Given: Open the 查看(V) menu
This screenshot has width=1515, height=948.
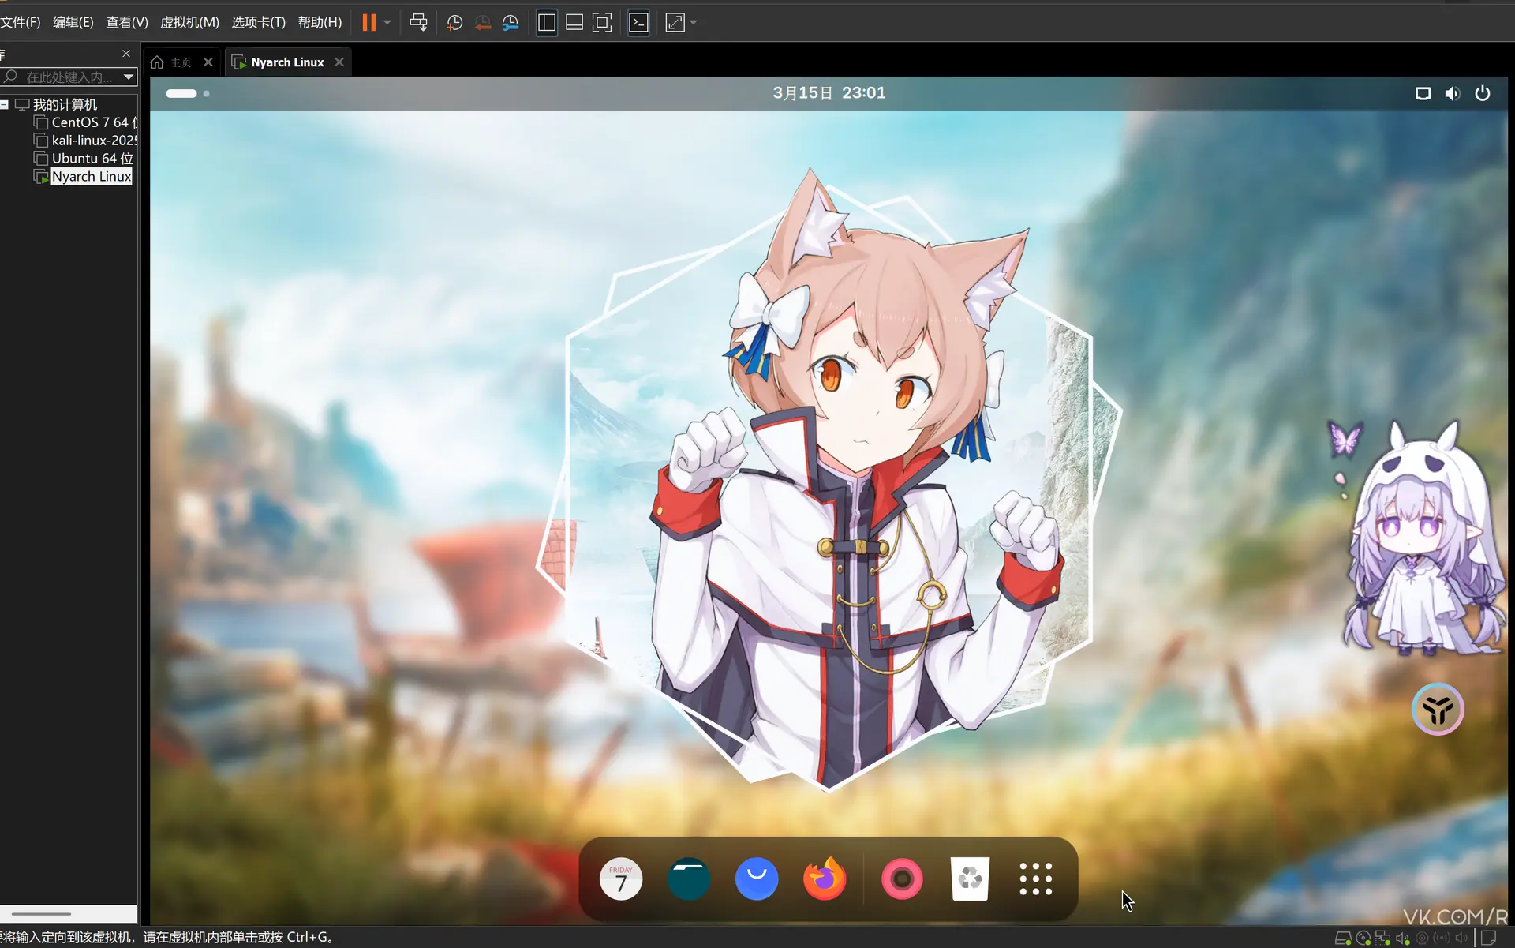Looking at the screenshot, I should pyautogui.click(x=127, y=22).
